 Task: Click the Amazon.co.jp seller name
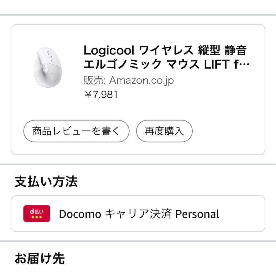tap(142, 81)
